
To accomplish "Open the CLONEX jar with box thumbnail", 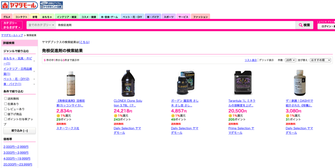I will pos(185,83).
